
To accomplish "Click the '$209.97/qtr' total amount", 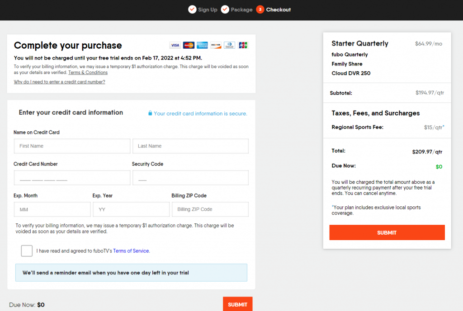I will point(427,152).
